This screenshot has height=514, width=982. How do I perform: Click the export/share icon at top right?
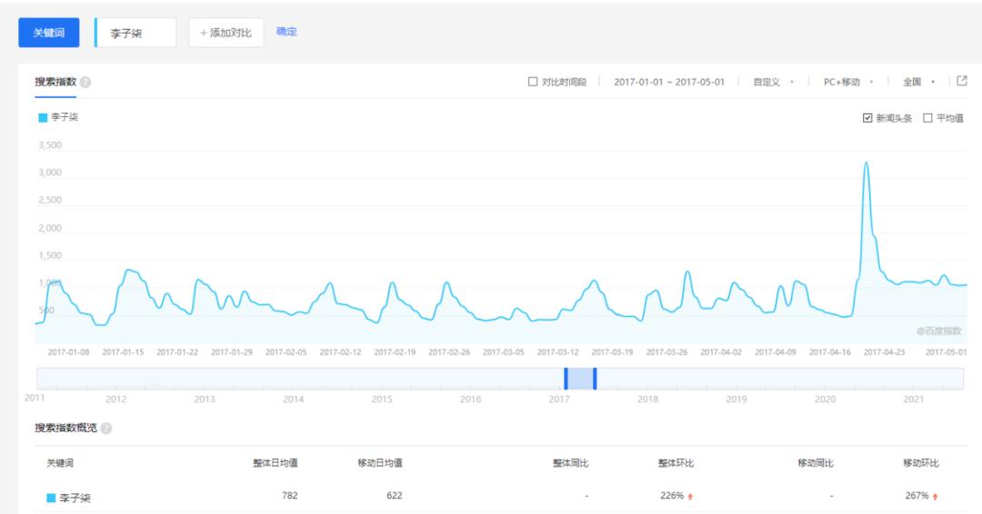click(x=962, y=81)
